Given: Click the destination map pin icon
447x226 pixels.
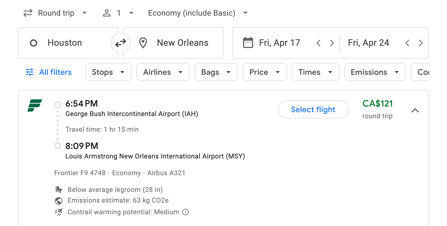Looking at the screenshot, I should coord(143,43).
